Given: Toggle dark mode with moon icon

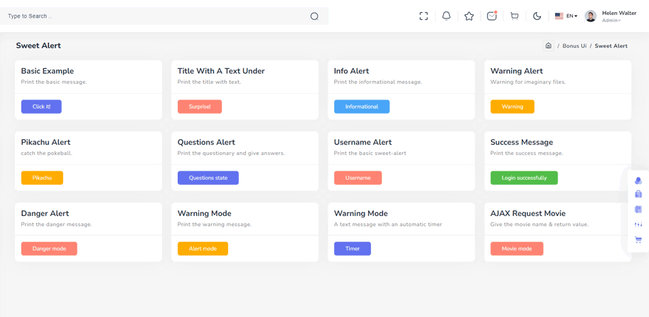Looking at the screenshot, I should click(x=537, y=16).
